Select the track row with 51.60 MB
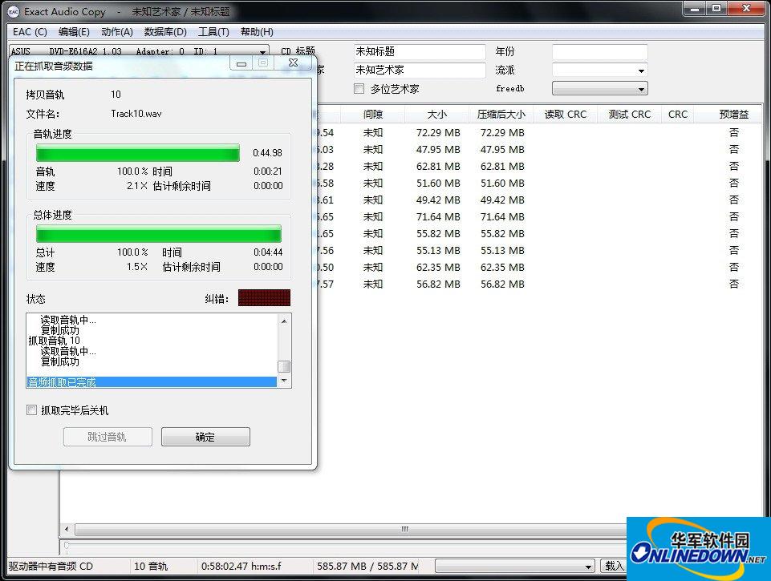 pos(538,184)
